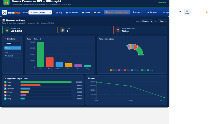Open the Veri Kanvası page
The height and width of the screenshot is (124, 220).
coord(72,13)
